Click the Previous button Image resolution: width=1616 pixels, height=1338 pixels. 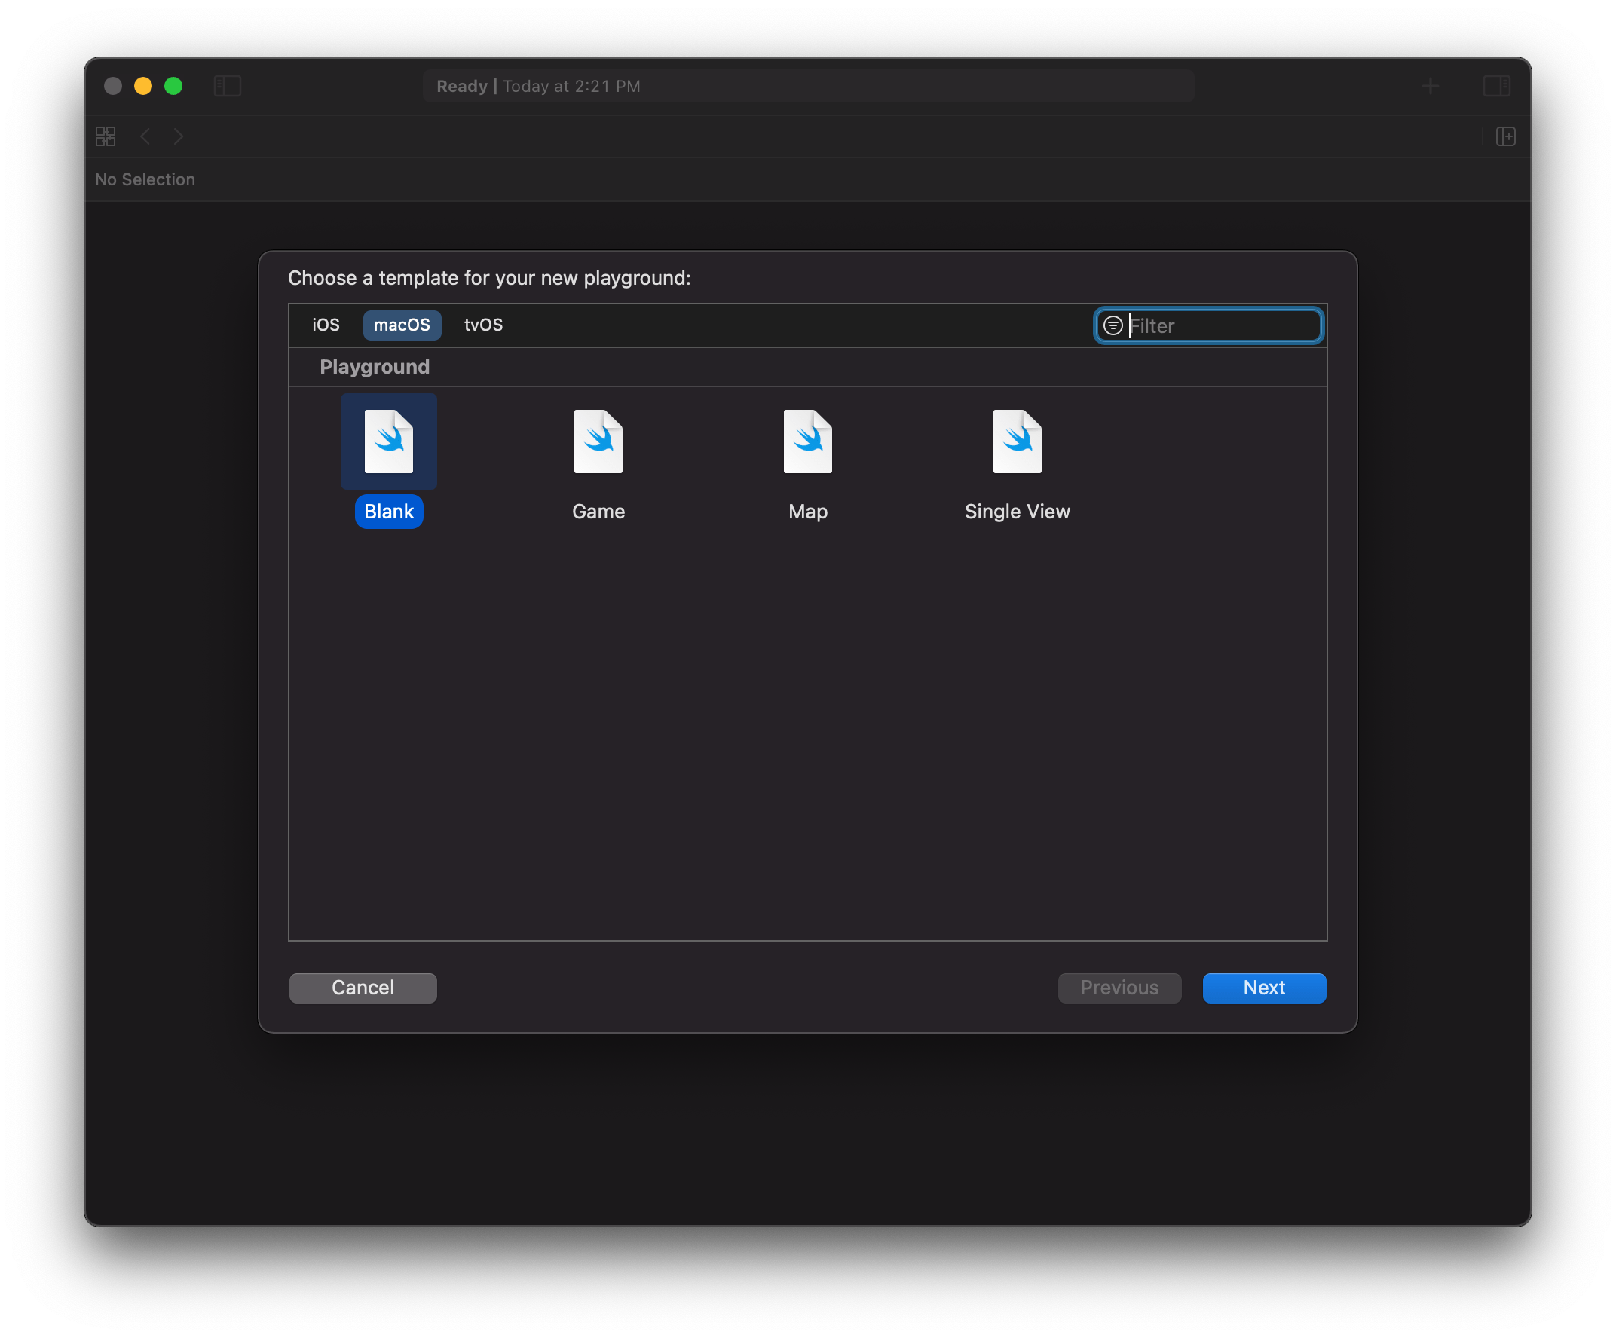coord(1119,988)
